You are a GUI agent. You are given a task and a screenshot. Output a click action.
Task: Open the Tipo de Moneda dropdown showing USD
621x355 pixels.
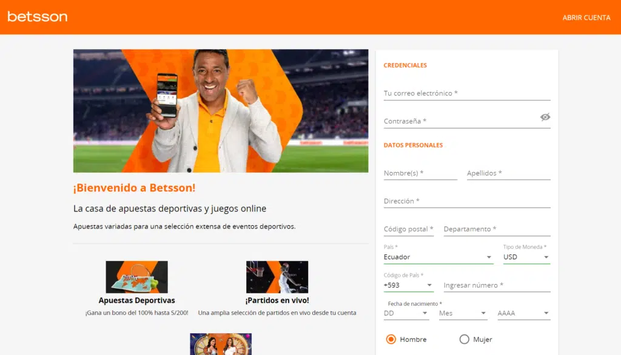[526, 257]
